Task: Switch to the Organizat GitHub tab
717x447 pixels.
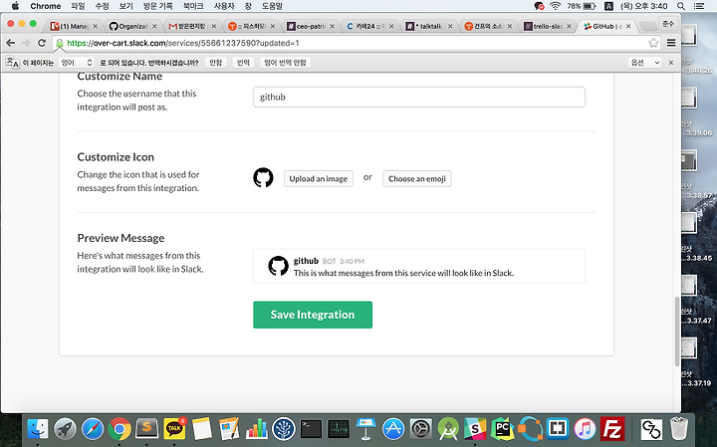Action: click(132, 27)
